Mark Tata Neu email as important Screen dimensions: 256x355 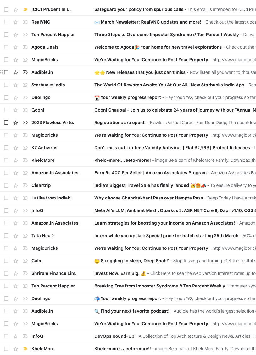click(25, 236)
